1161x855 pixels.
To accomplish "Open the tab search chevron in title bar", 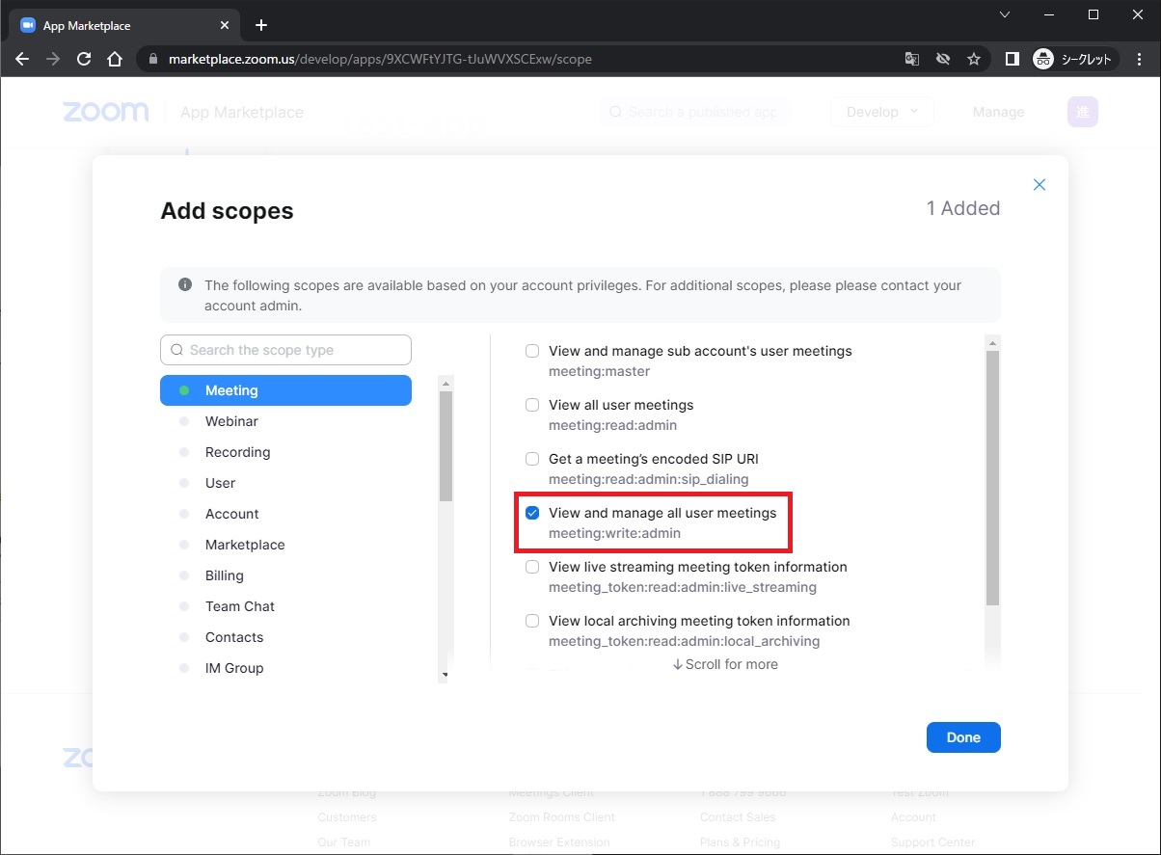I will [x=1004, y=14].
